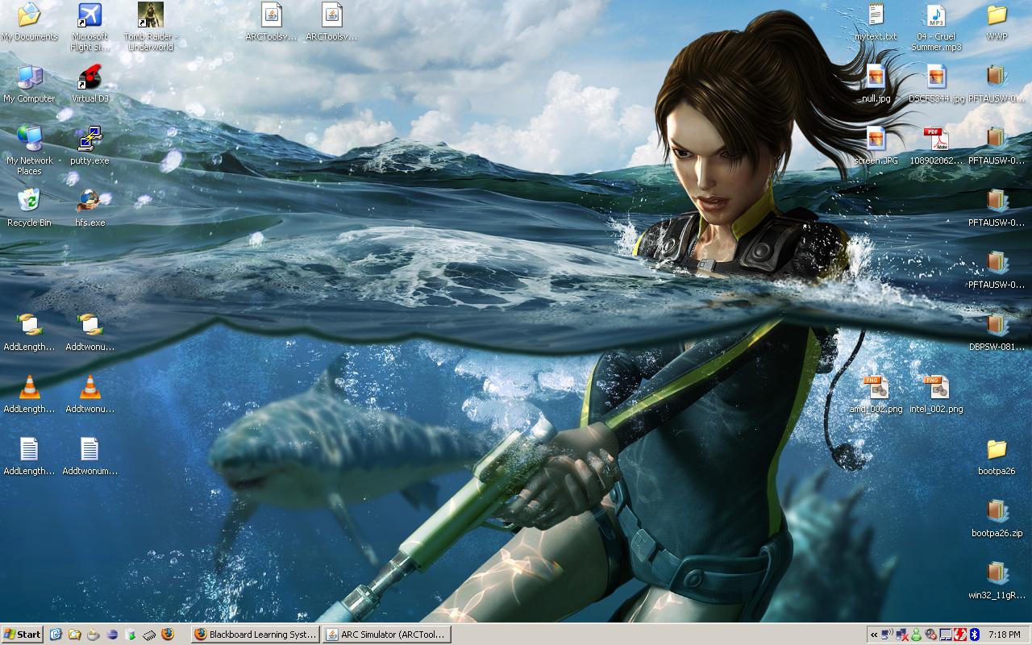This screenshot has height=645, width=1032.
Task: Open the red arrows tray icon
Action: pyautogui.click(x=960, y=635)
